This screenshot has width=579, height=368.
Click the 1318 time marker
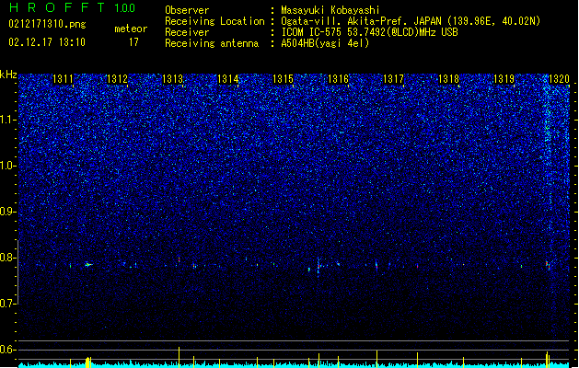point(448,79)
